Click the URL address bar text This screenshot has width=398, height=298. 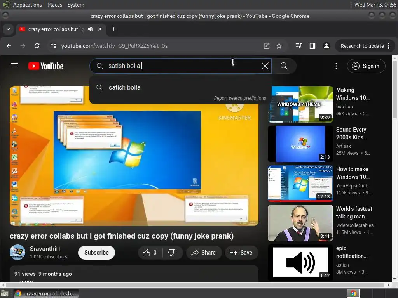[115, 46]
